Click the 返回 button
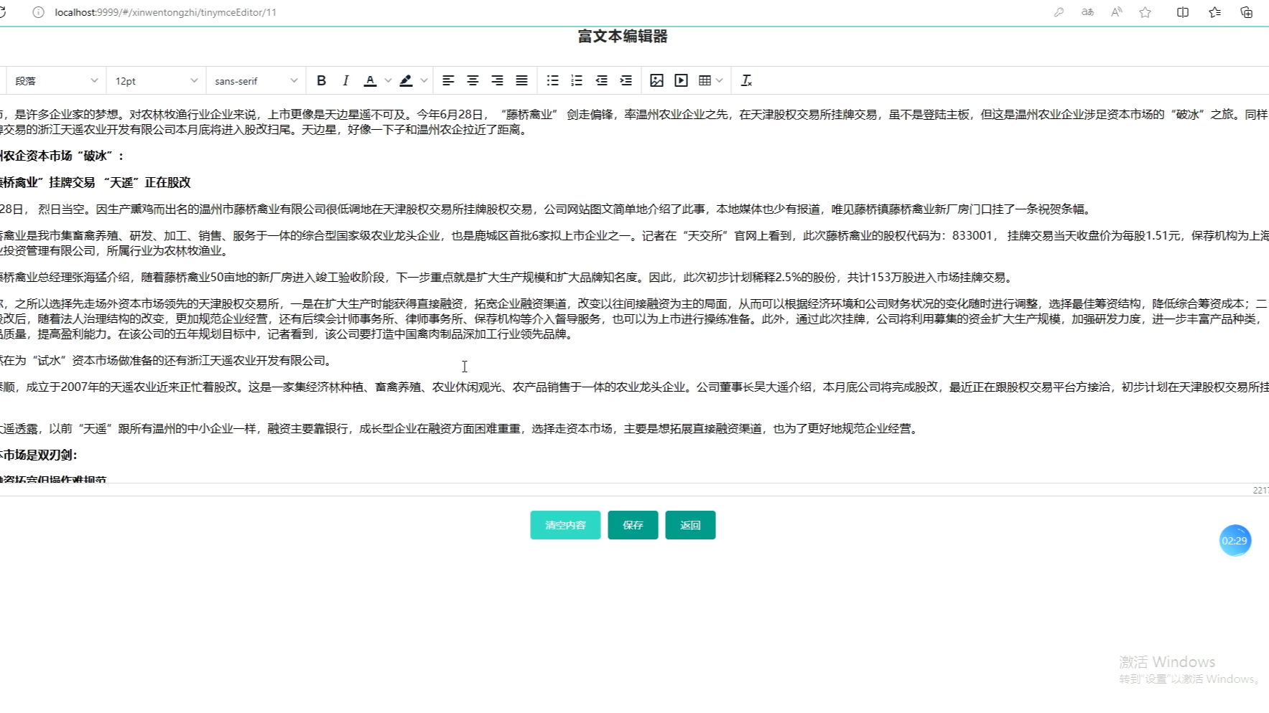1269x713 pixels. point(690,525)
